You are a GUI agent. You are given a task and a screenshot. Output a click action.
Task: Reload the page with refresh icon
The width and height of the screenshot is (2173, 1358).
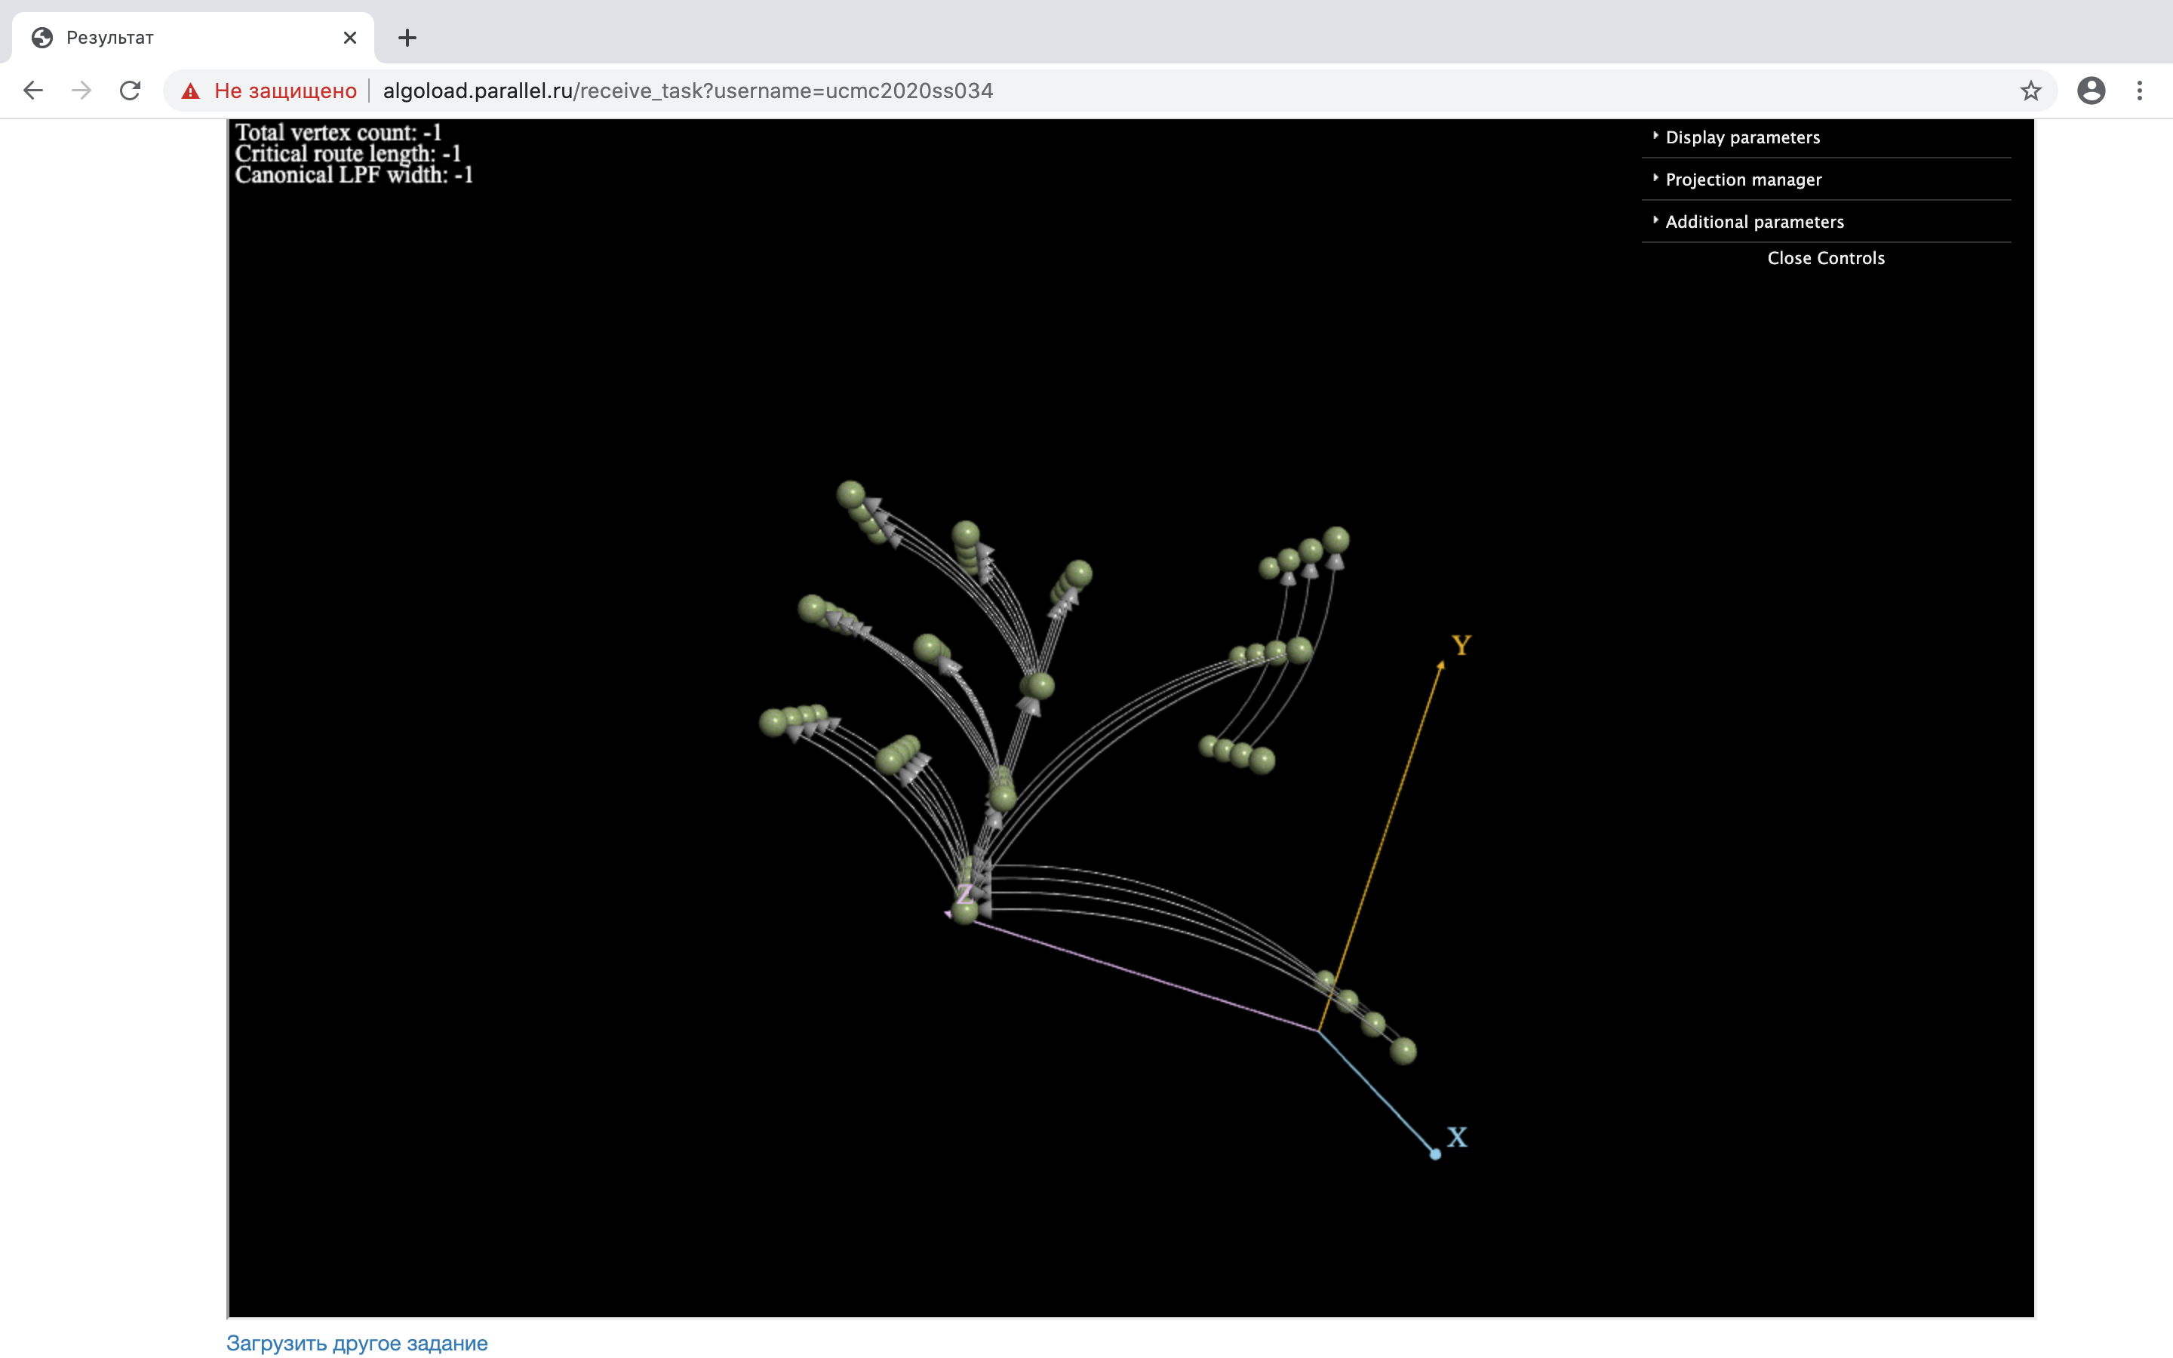click(131, 91)
